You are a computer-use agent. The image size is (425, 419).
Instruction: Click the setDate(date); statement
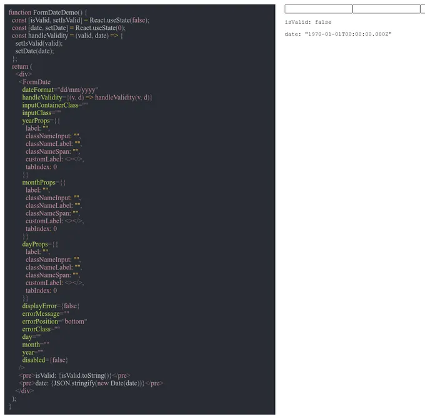[34, 51]
